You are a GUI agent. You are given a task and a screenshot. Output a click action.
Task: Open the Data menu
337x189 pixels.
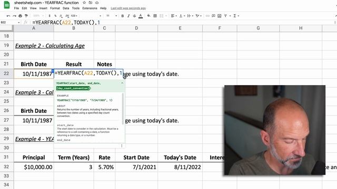(x=66, y=8)
